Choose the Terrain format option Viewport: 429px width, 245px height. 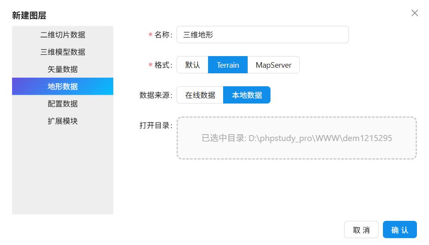click(x=228, y=65)
